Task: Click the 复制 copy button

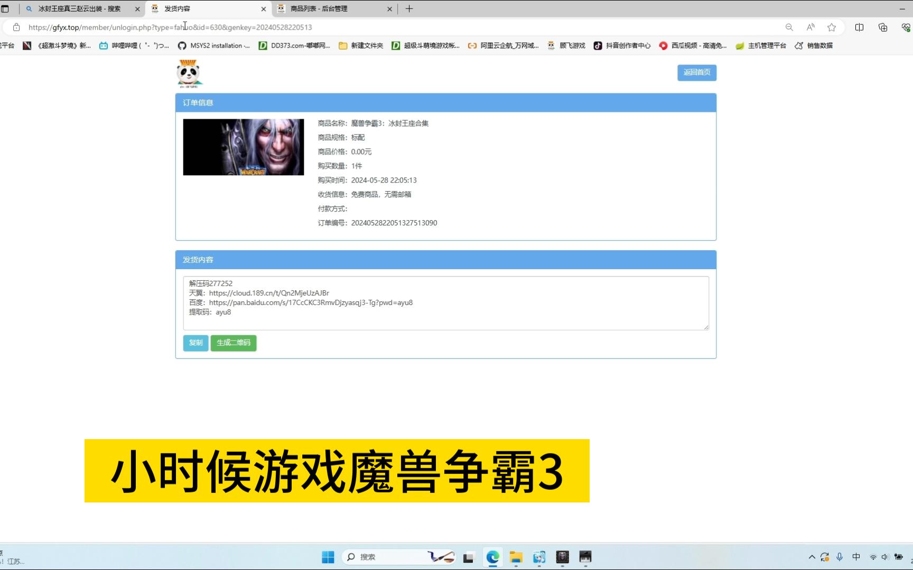Action: pos(195,343)
